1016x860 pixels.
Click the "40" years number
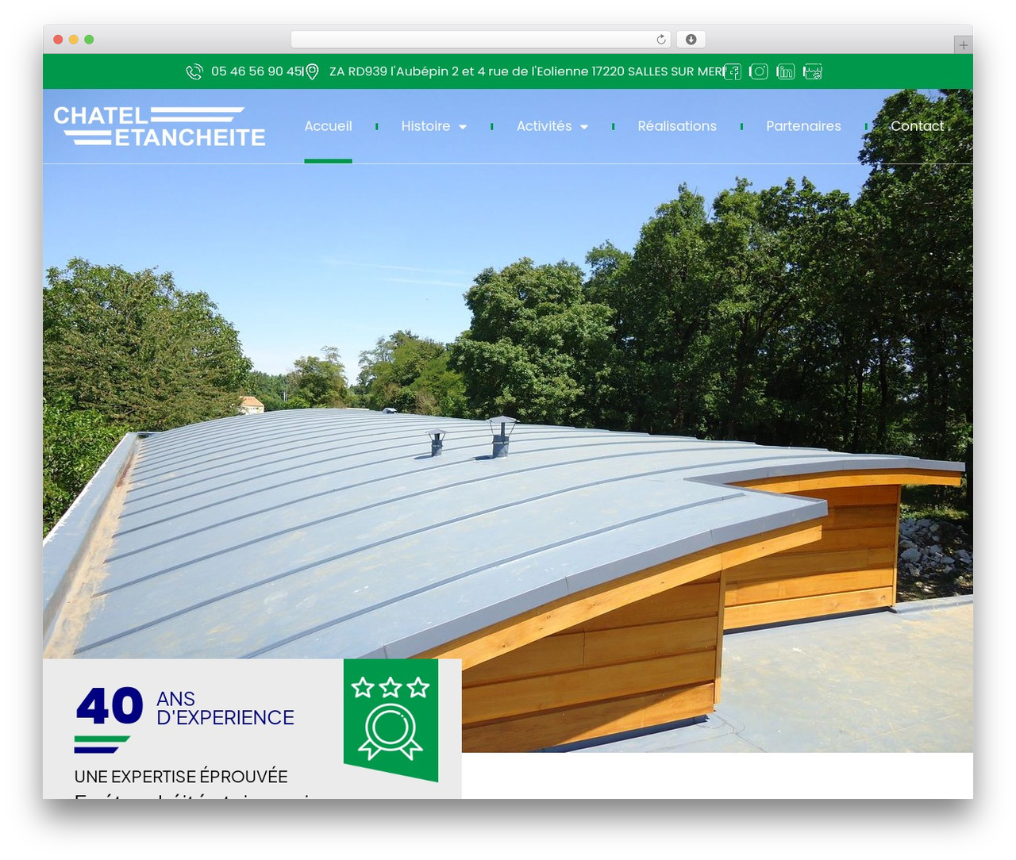(110, 706)
